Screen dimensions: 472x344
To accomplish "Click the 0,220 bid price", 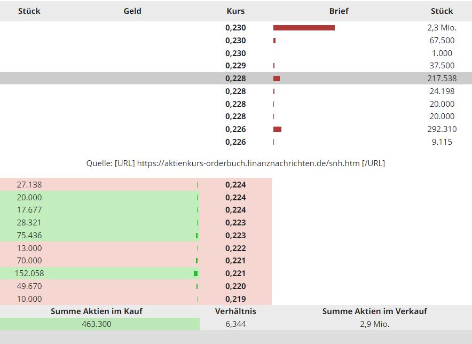I will pos(235,286).
